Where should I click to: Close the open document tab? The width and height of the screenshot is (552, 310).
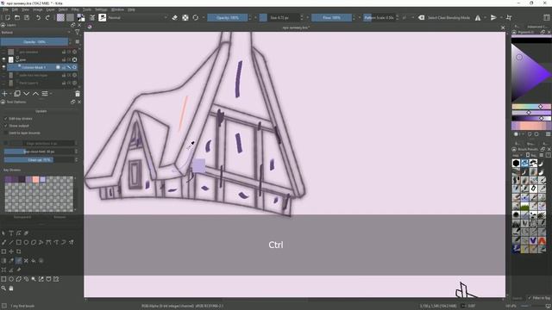pyautogui.click(x=503, y=28)
